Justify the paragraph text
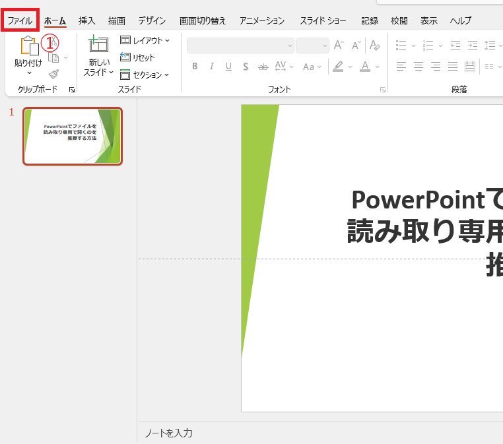 click(453, 67)
